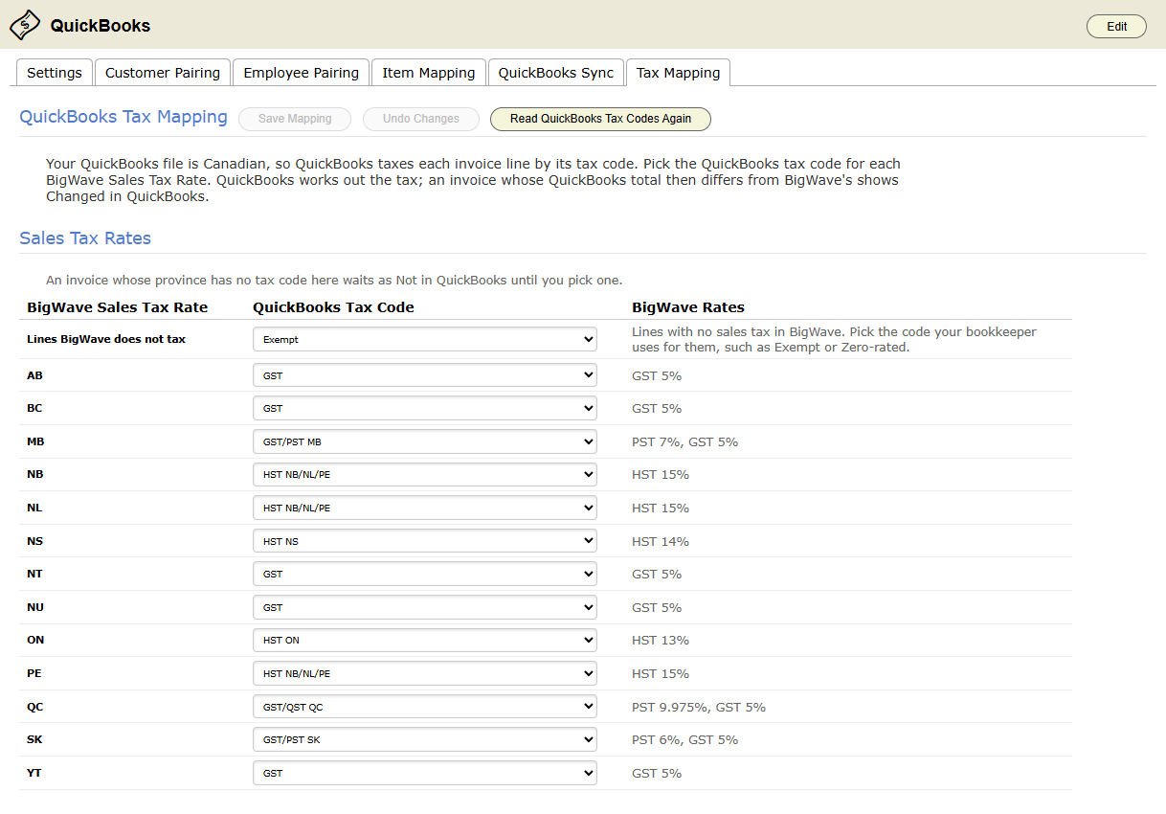This screenshot has width=1166, height=814.
Task: Open the YT tax code dropdown
Action: point(425,773)
